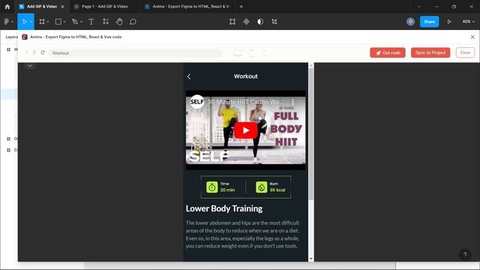Click the Close button in Anima panel

[465, 52]
